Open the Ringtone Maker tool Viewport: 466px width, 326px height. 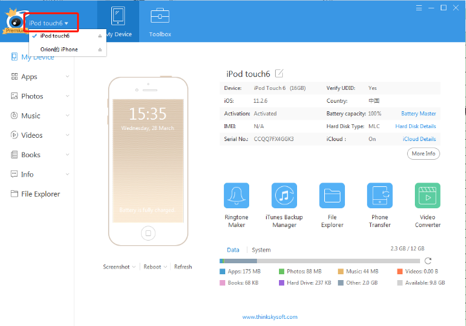click(236, 195)
